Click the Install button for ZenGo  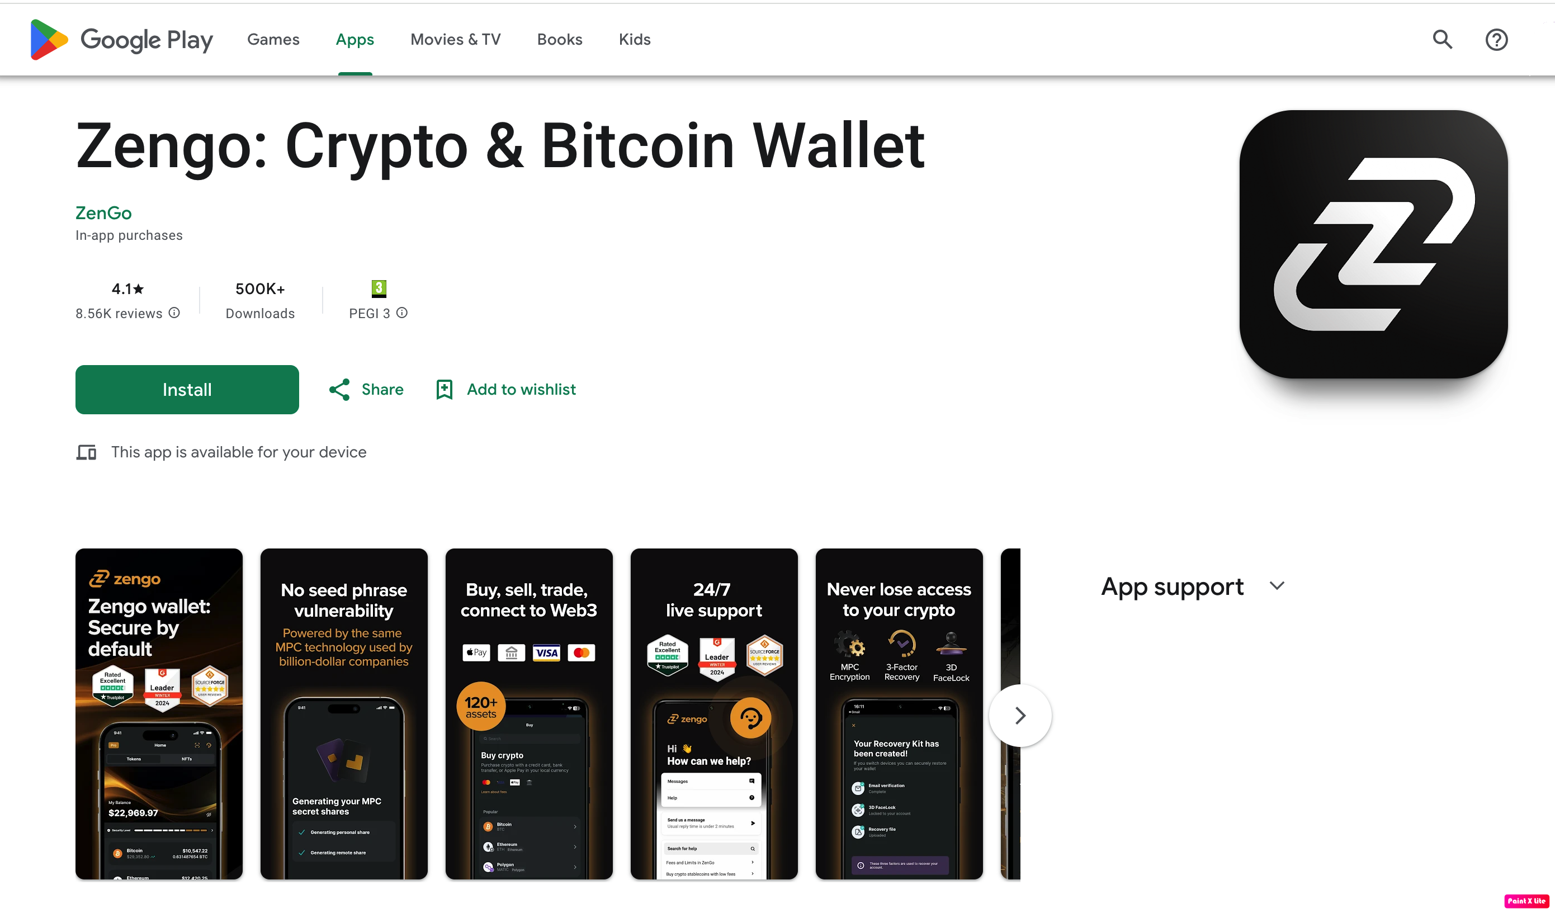coord(187,389)
